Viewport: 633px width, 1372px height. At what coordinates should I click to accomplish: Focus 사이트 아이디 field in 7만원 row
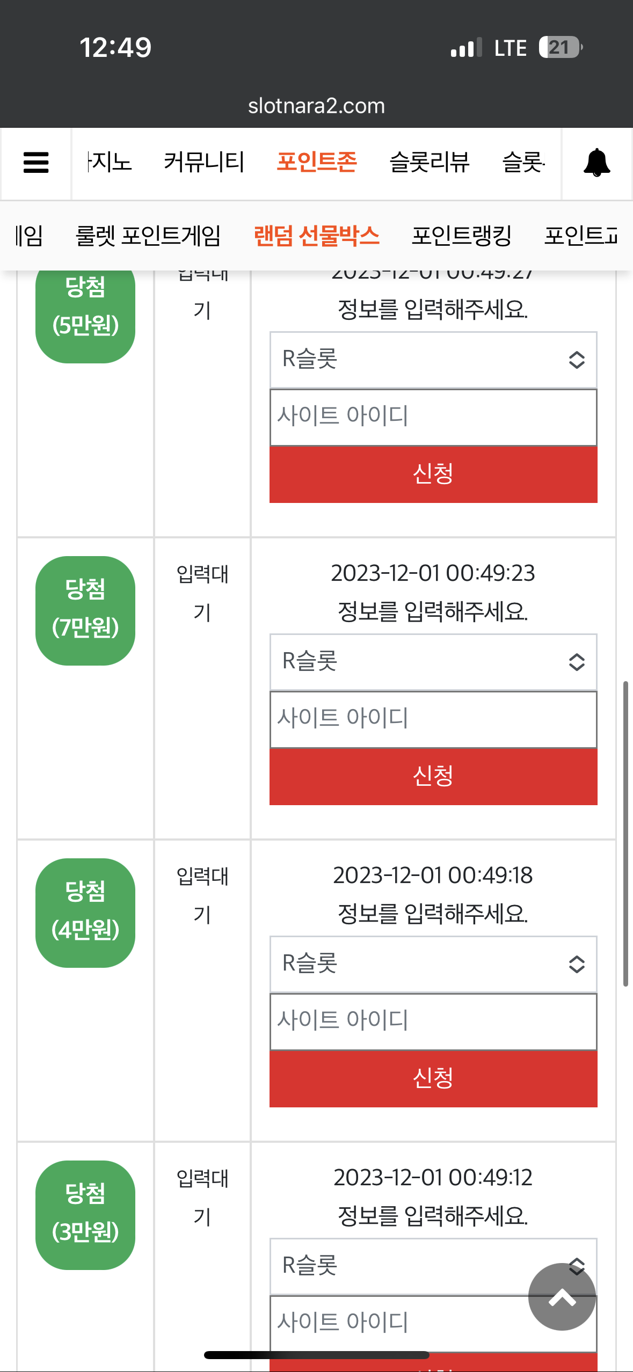click(433, 719)
